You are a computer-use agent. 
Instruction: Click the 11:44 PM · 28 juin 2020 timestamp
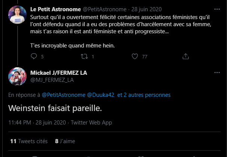(x=37, y=122)
